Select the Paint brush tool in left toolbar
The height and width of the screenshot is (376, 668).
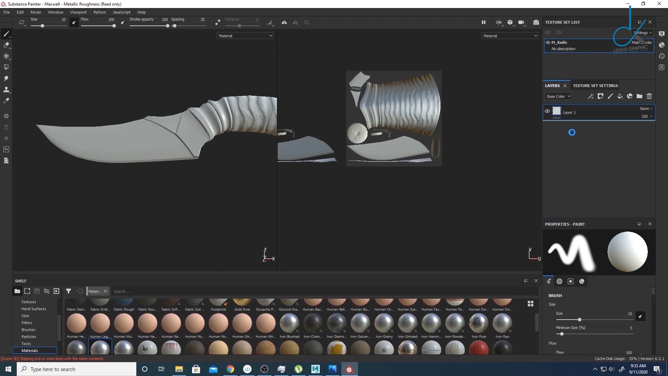(6, 34)
